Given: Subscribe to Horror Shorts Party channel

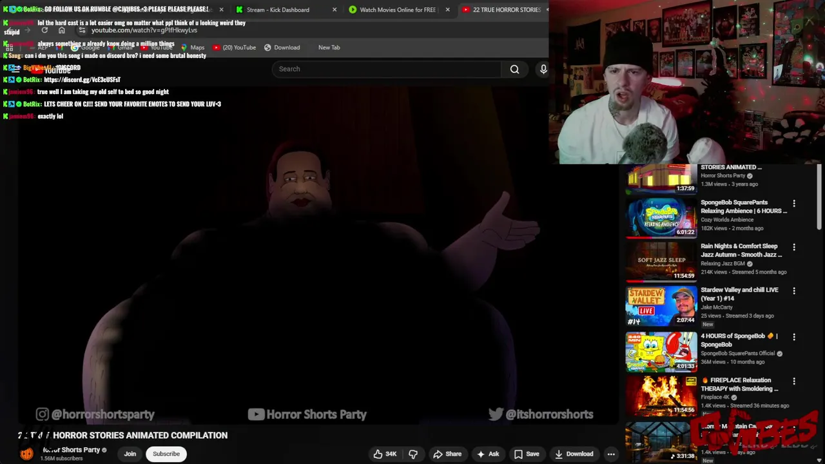Looking at the screenshot, I should pyautogui.click(x=166, y=454).
